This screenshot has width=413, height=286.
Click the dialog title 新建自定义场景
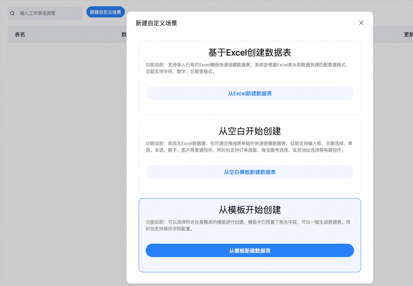click(156, 23)
